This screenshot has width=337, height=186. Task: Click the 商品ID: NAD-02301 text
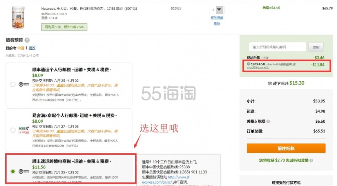[x=54, y=14]
